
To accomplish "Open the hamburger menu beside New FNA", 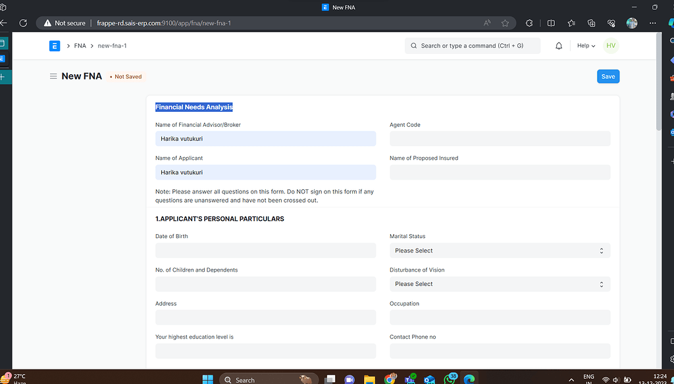I will (53, 76).
